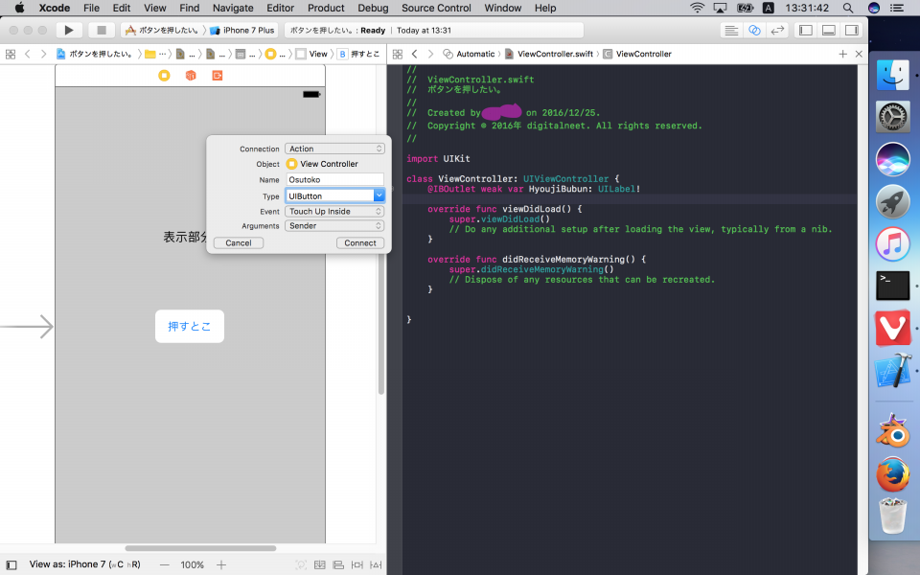Open the Connection dropdown set to Action

(x=334, y=149)
